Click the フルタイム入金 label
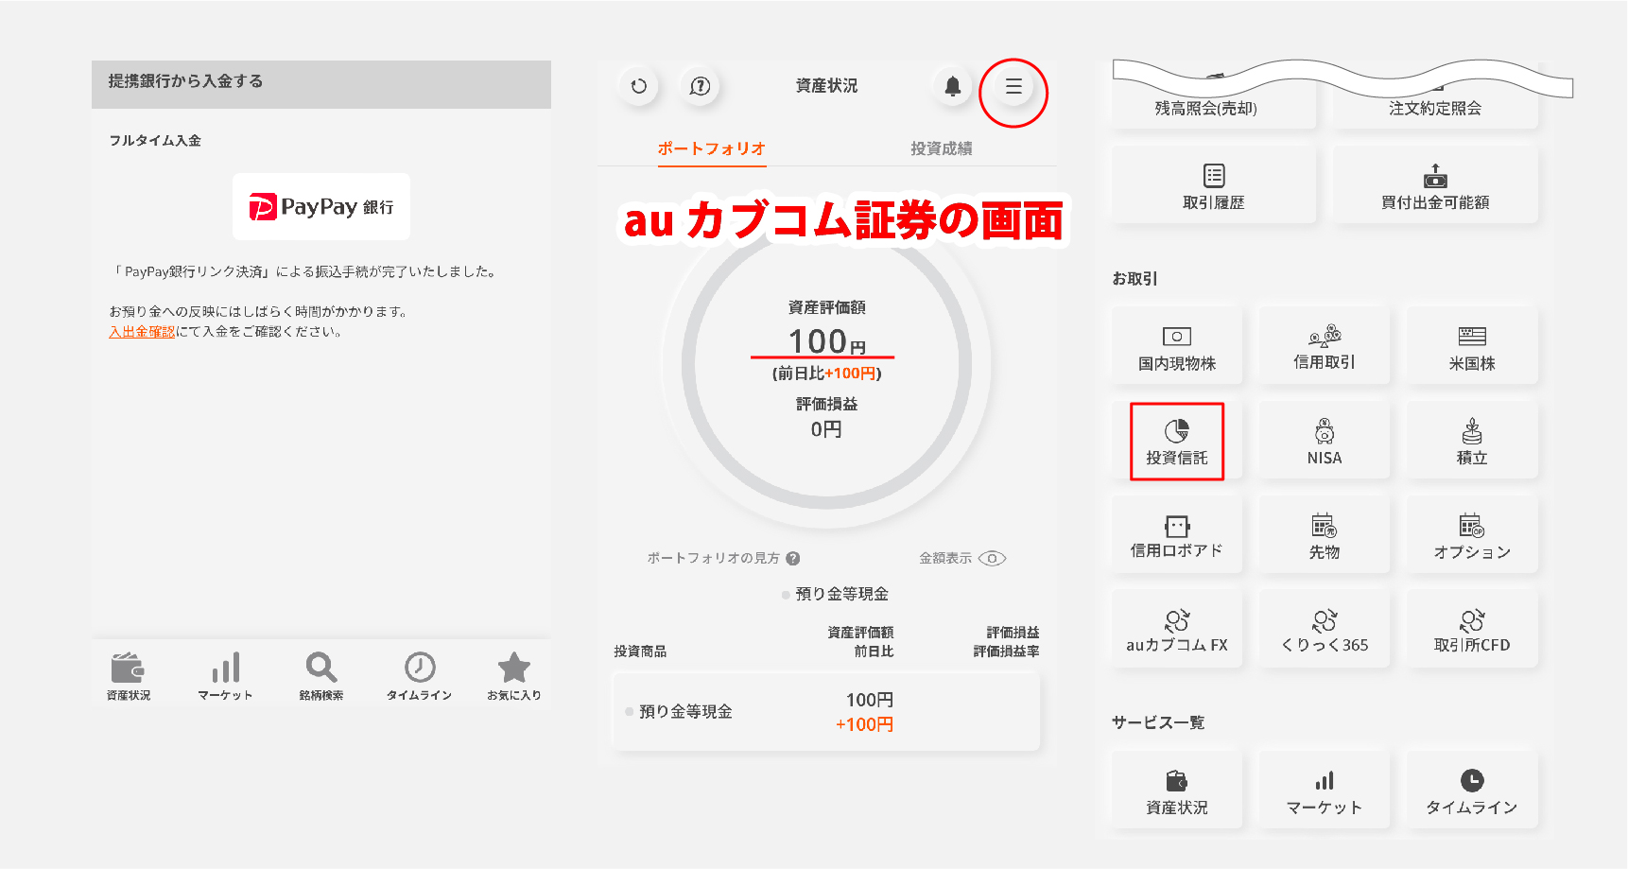1628x869 pixels. 155,140
